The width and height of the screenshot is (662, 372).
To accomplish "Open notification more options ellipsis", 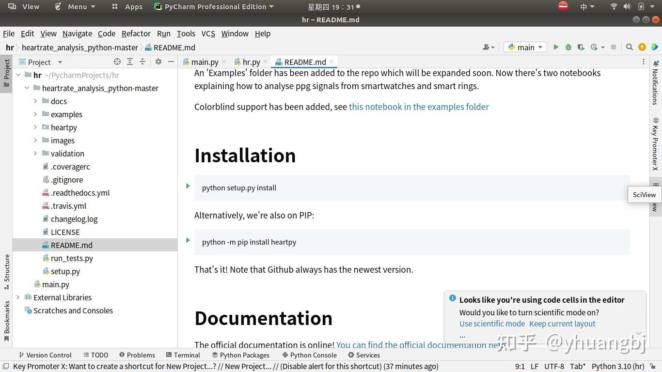I will [462, 335].
